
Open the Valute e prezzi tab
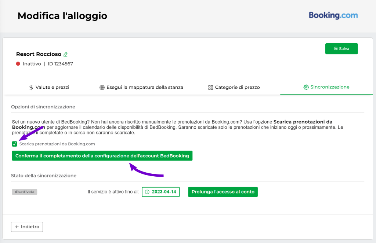pos(49,87)
